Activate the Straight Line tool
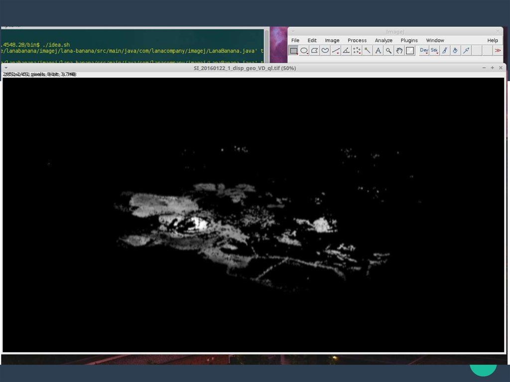The width and height of the screenshot is (510, 382). (x=336, y=51)
